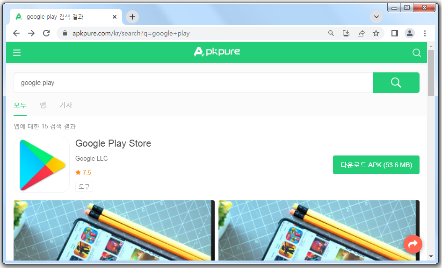The height and width of the screenshot is (268, 442).
Task: Open the browser profile avatar
Action: point(410,33)
